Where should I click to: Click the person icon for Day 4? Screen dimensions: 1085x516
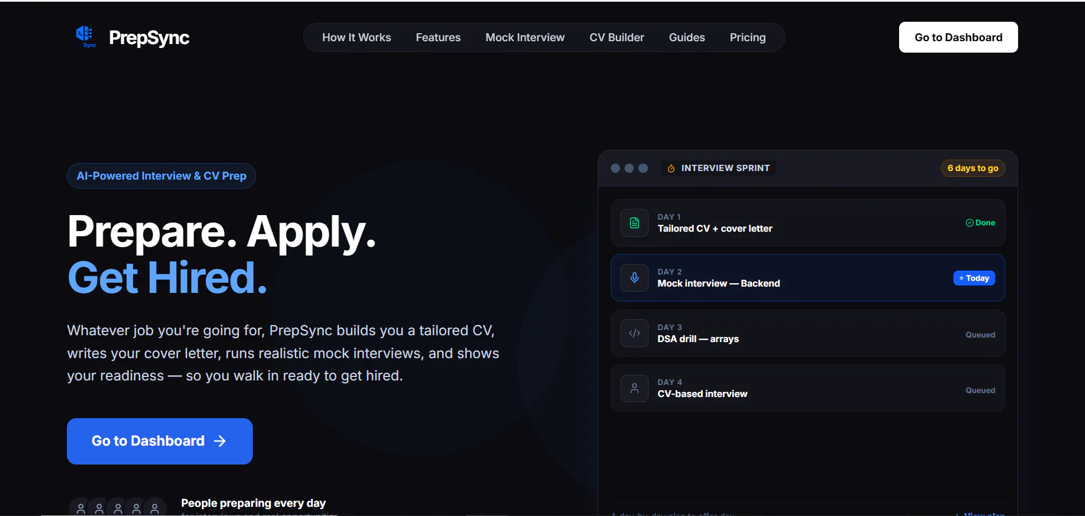coord(634,388)
